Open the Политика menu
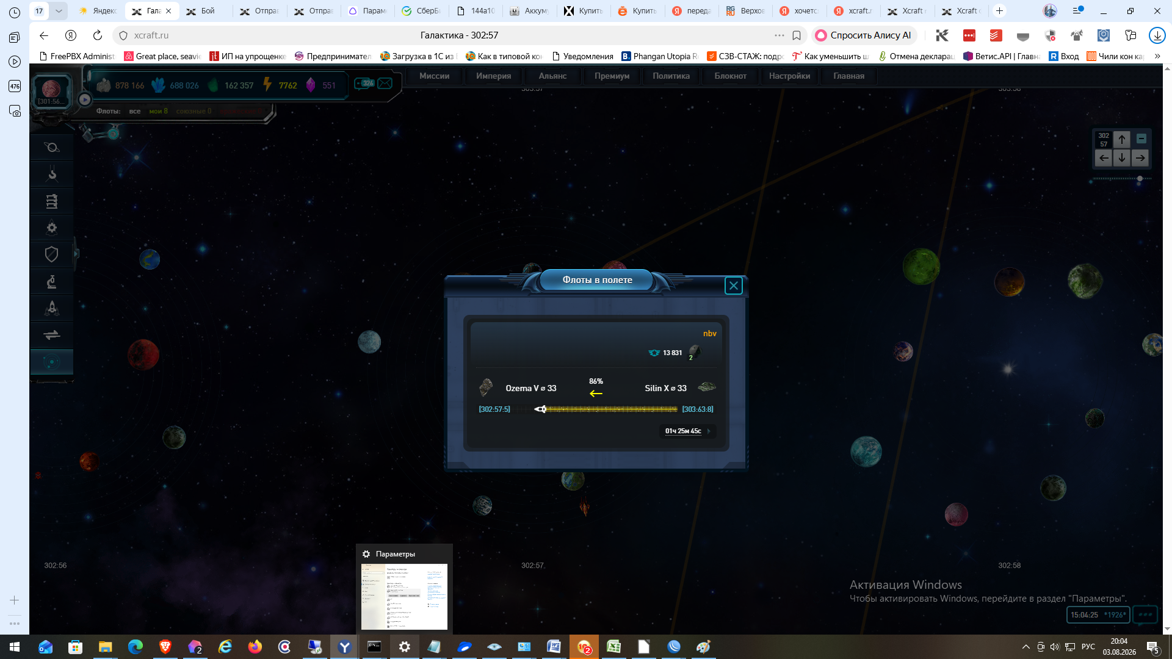 click(x=671, y=76)
